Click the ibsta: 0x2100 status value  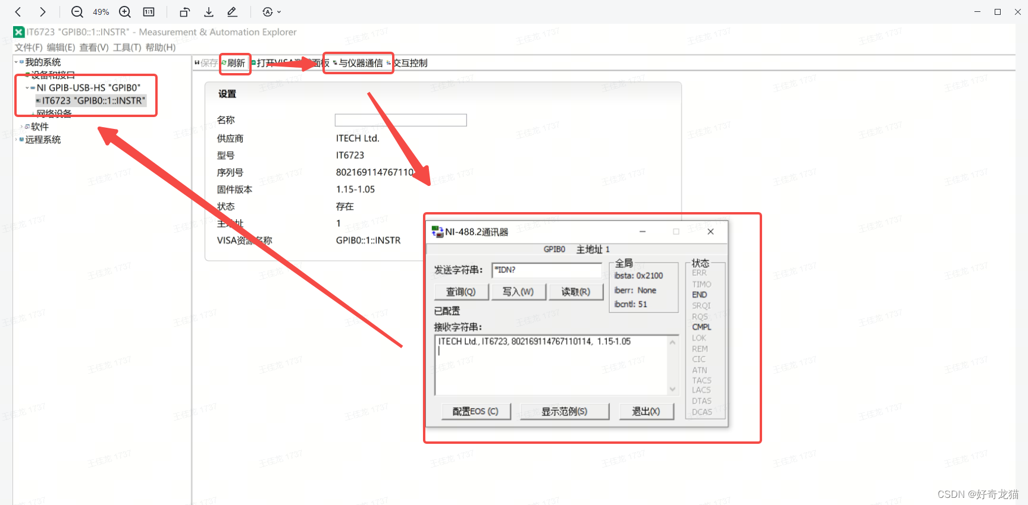tap(638, 276)
